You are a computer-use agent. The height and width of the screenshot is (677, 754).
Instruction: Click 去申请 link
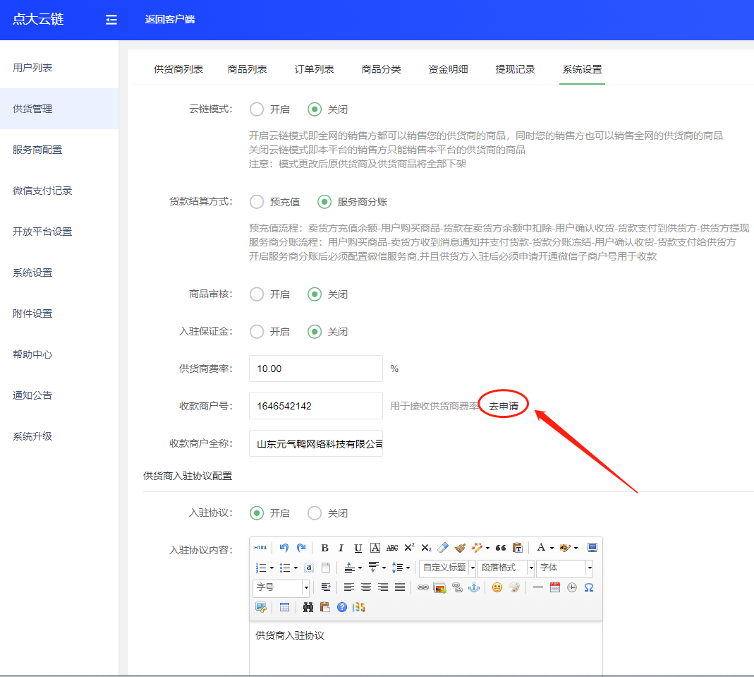tap(504, 406)
